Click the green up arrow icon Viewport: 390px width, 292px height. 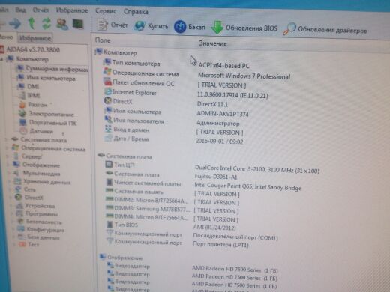[x=31, y=23]
